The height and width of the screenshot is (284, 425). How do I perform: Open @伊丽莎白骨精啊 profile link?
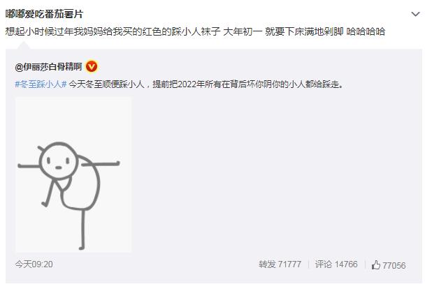[48, 66]
